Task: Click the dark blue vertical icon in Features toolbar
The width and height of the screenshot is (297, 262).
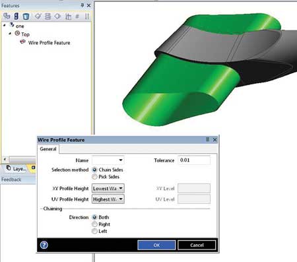Action: tap(16, 16)
